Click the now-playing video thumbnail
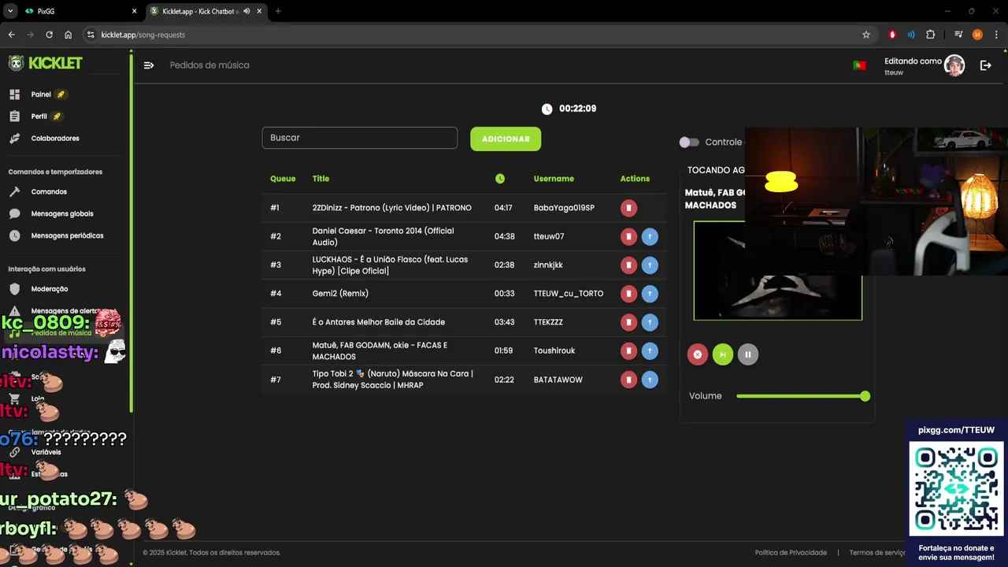The height and width of the screenshot is (567, 1008). pyautogui.click(x=778, y=271)
